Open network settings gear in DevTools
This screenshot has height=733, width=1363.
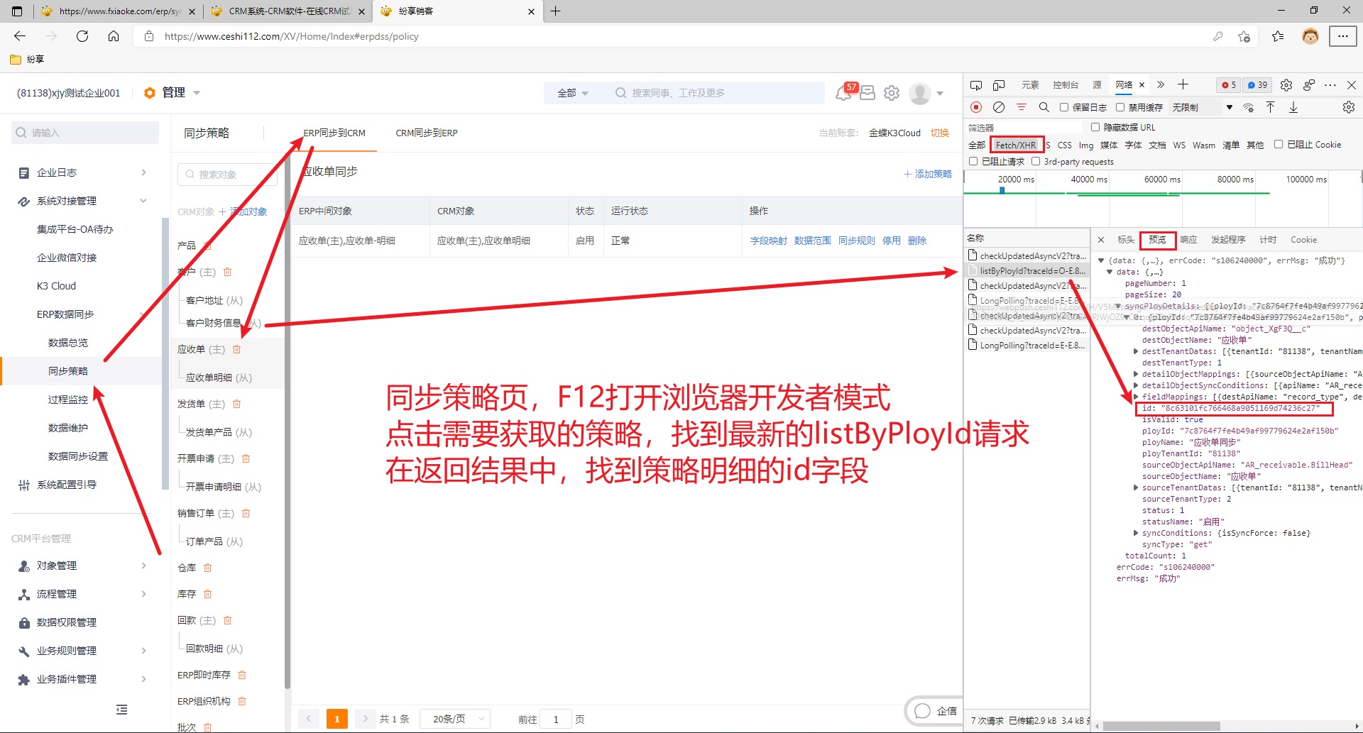pyautogui.click(x=1348, y=107)
